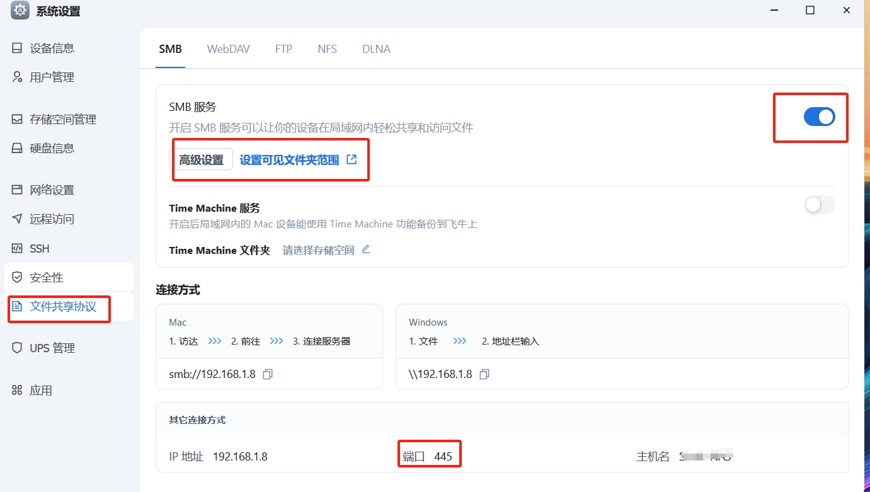This screenshot has width=870, height=492.
Task: Switch to the FTP tab
Action: click(x=283, y=49)
